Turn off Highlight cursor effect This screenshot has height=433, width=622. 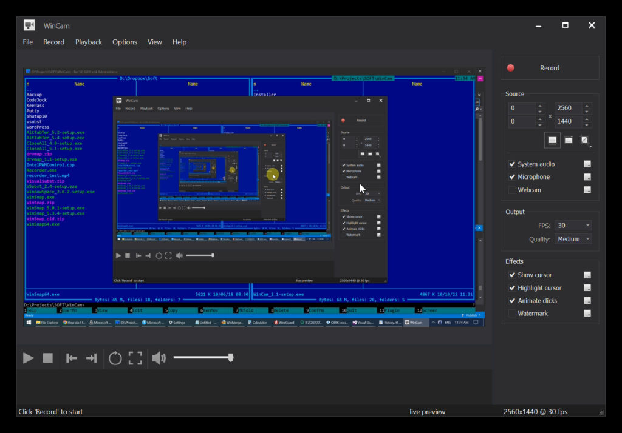pos(512,288)
